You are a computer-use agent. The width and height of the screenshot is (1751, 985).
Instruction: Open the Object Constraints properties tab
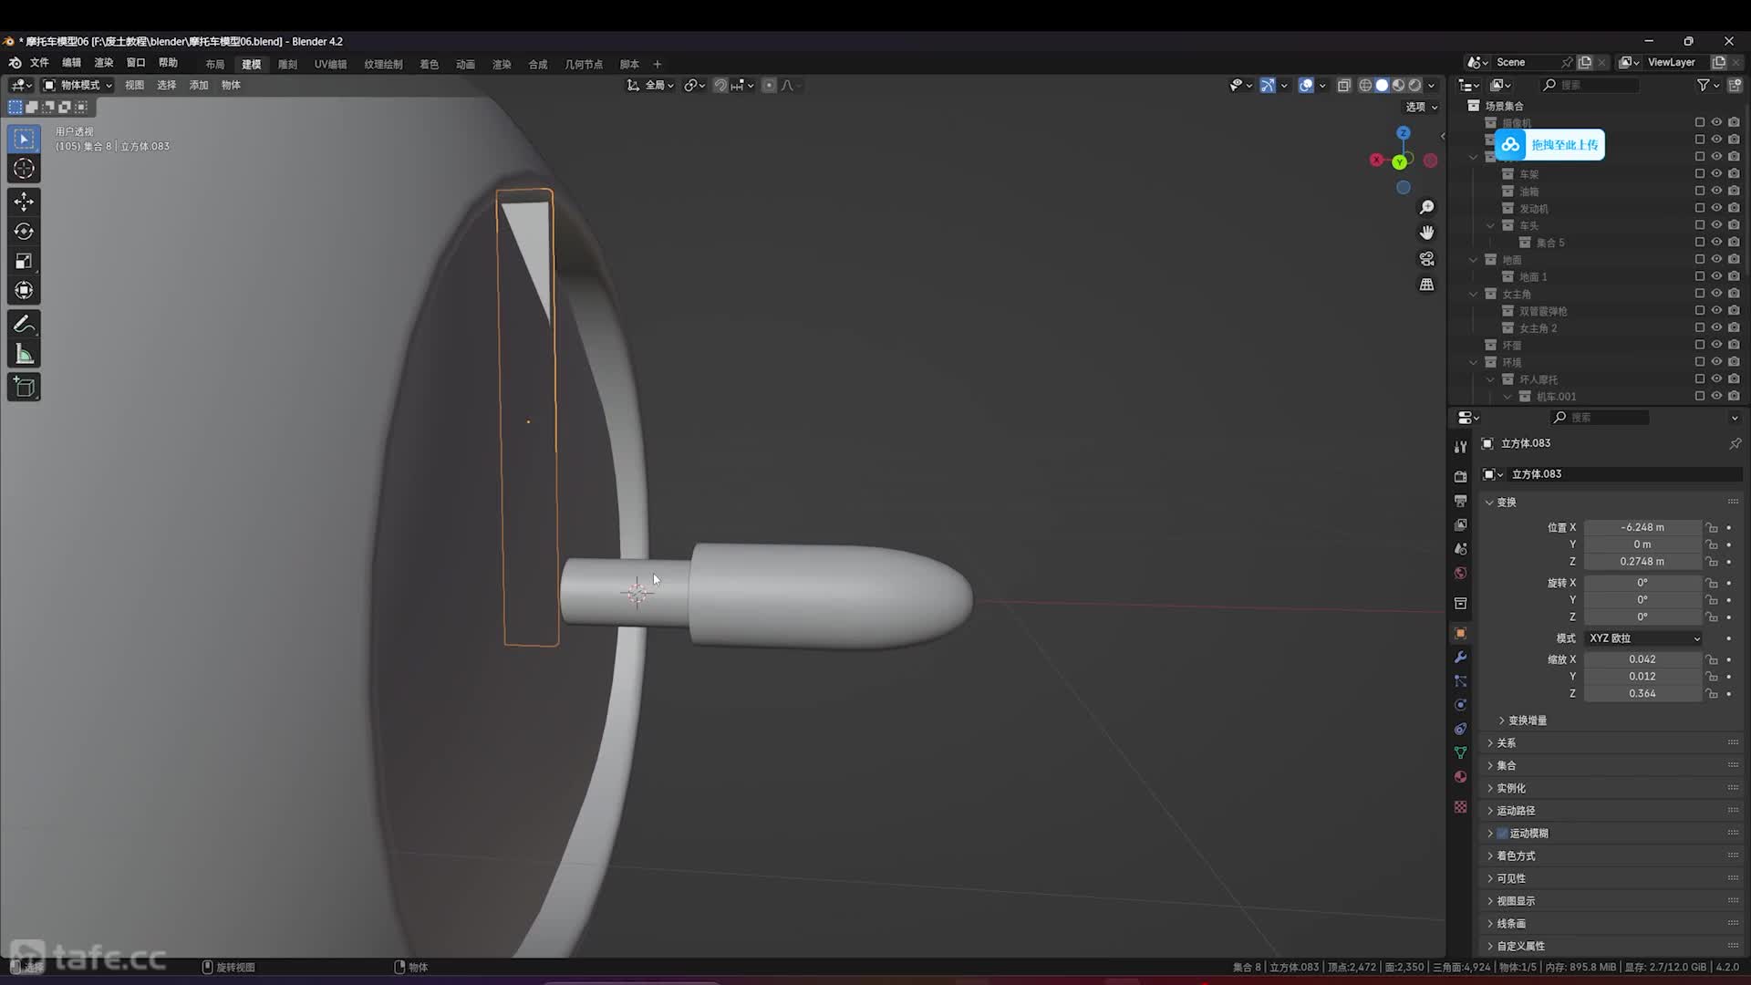(1460, 729)
